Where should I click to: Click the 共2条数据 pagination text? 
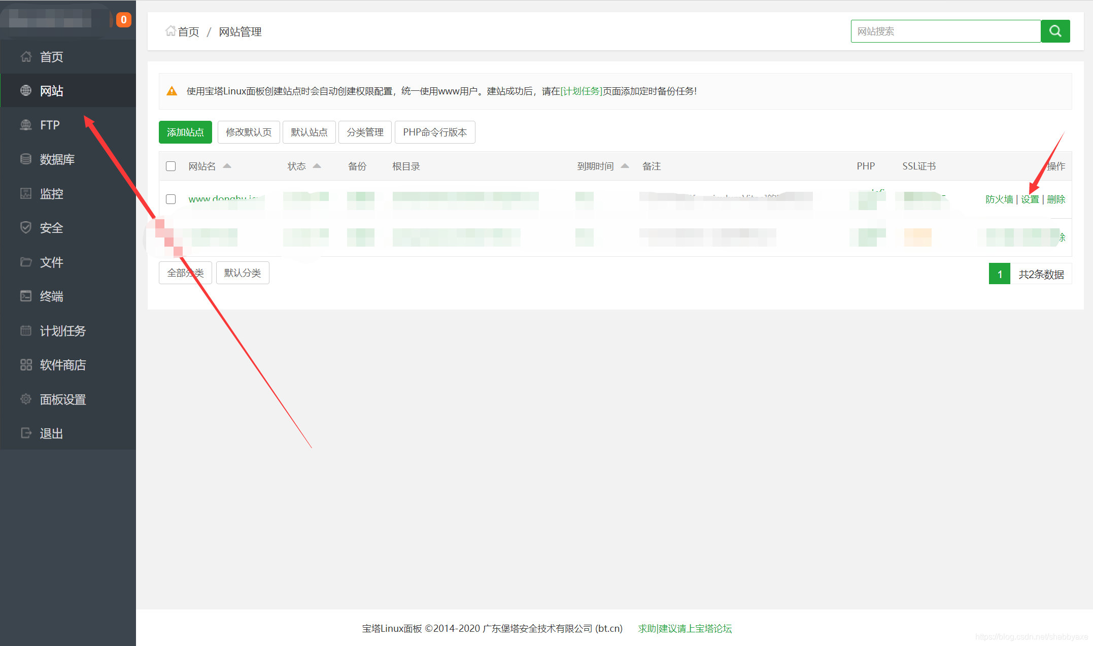[x=1041, y=274]
